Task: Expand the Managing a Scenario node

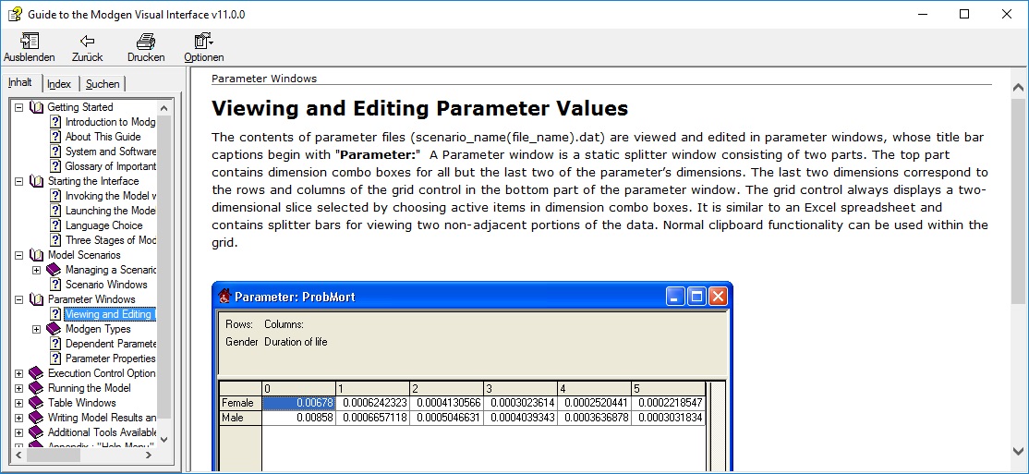Action: point(36,270)
